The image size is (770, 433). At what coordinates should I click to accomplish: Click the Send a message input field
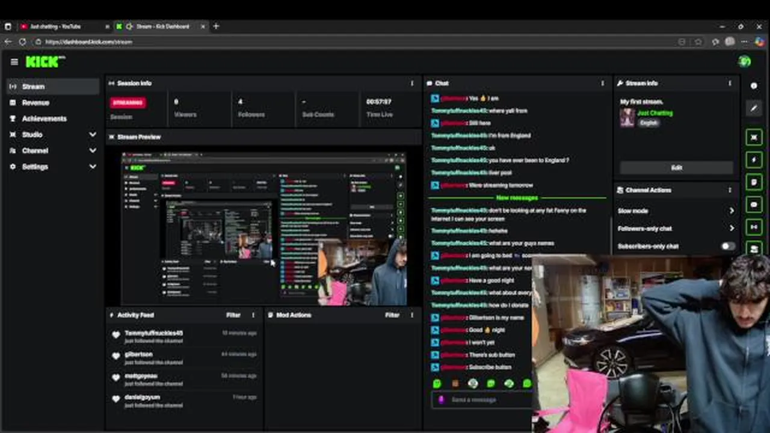[x=481, y=400]
